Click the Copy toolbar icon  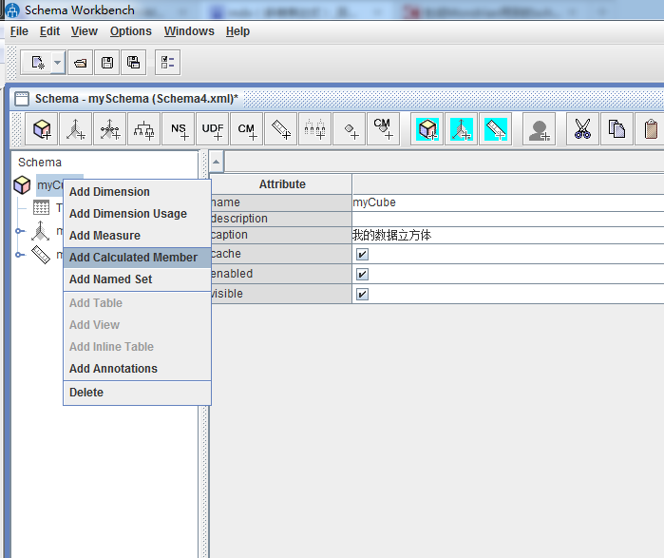pos(617,129)
